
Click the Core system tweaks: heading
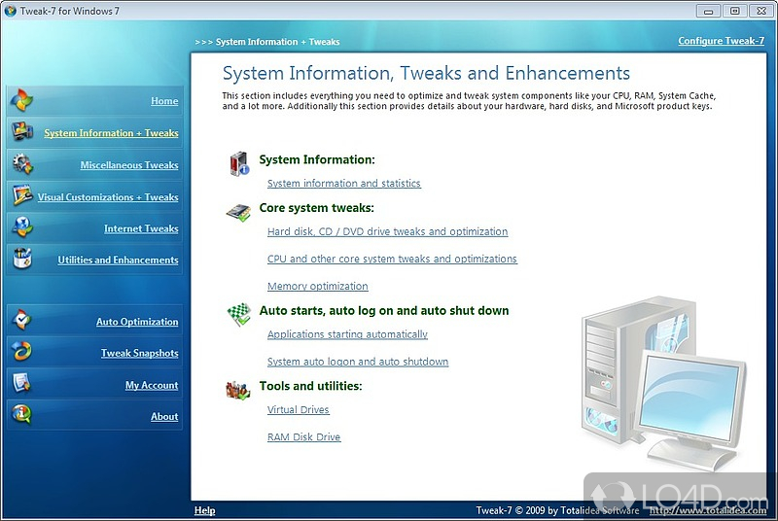[317, 208]
